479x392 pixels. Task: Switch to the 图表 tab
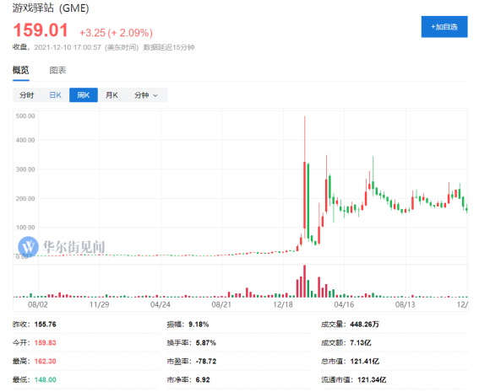tap(57, 71)
